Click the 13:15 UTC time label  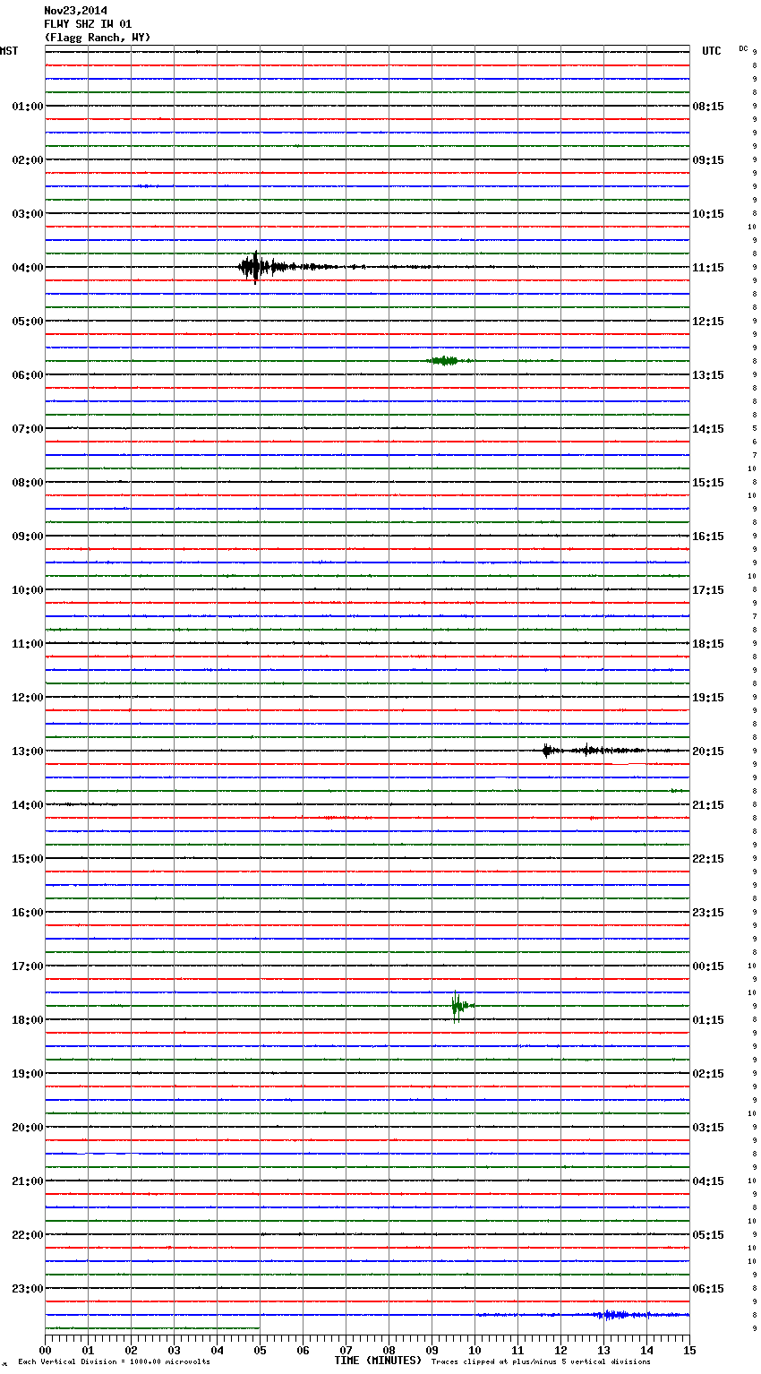pyautogui.click(x=708, y=375)
